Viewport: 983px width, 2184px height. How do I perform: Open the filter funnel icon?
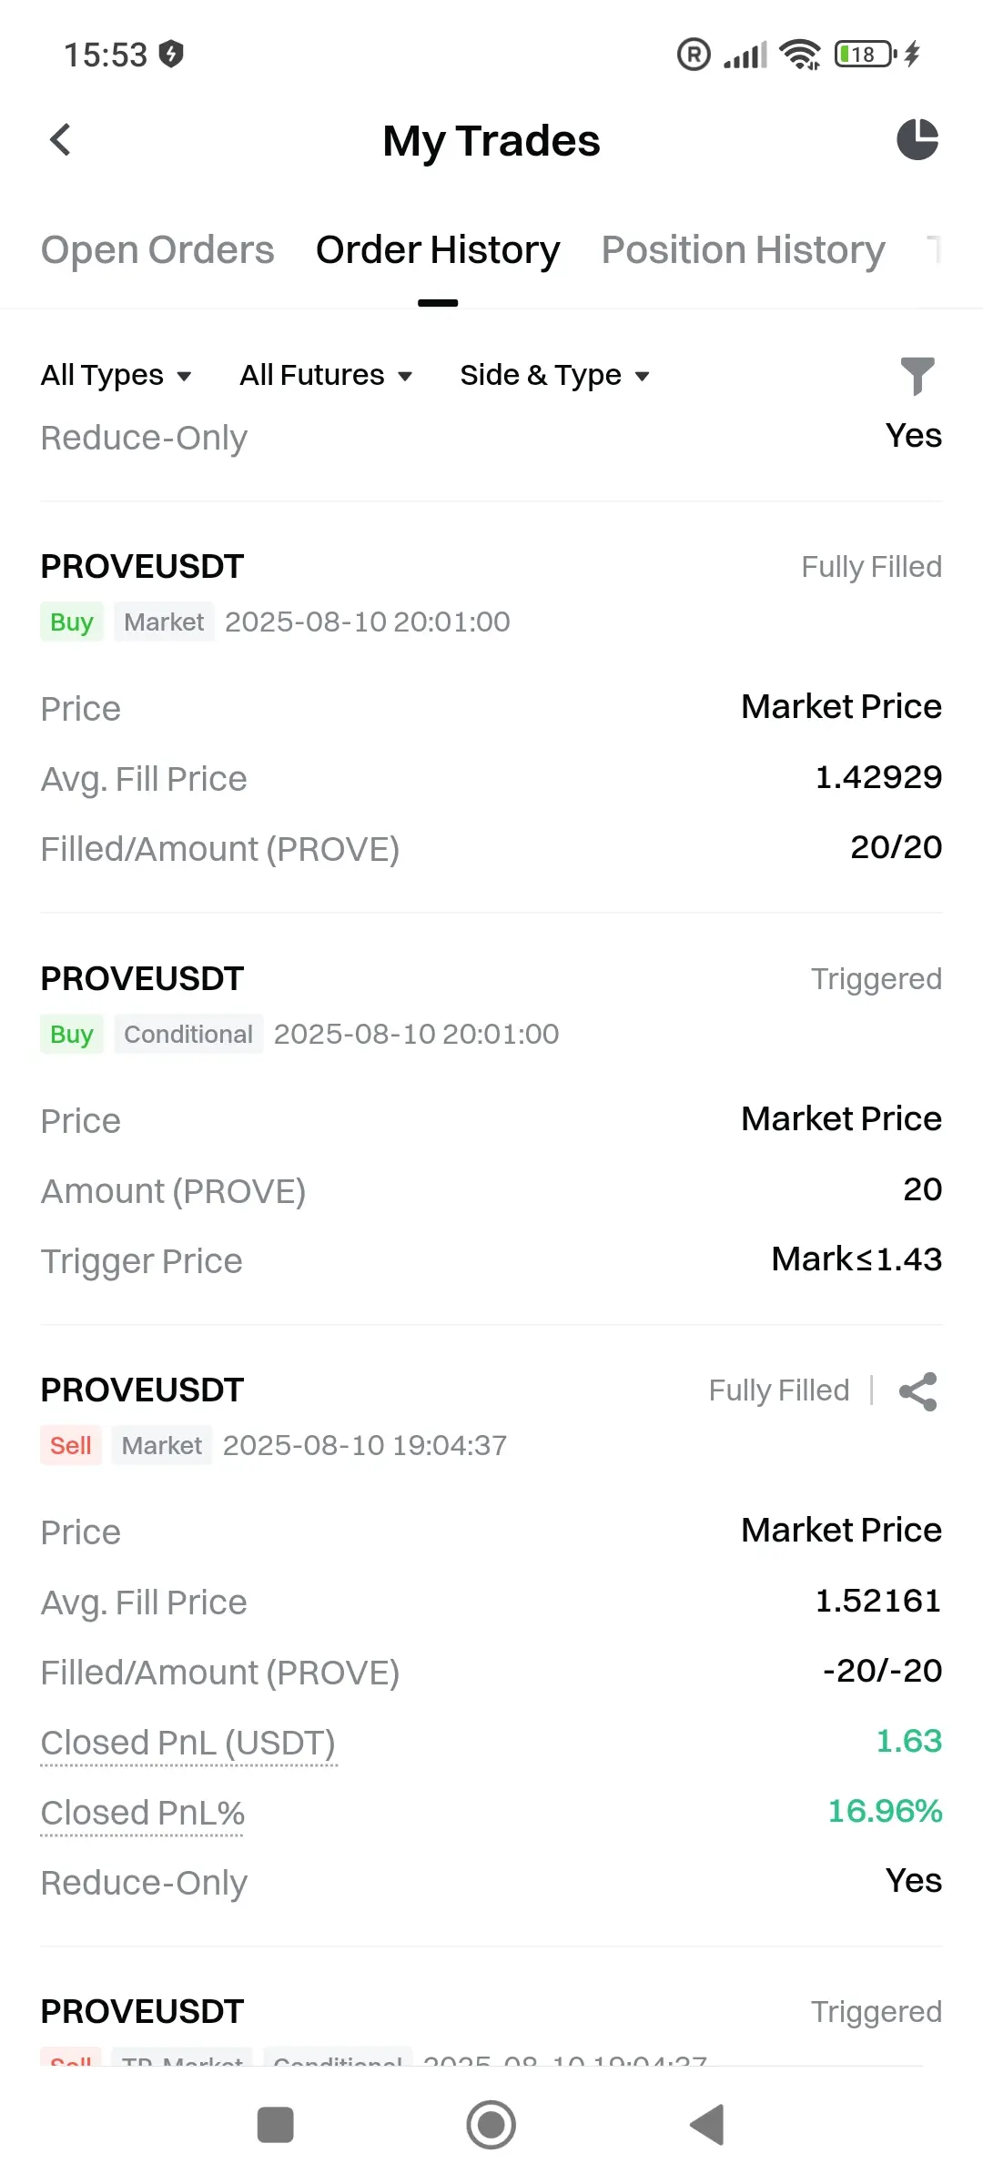(x=917, y=376)
